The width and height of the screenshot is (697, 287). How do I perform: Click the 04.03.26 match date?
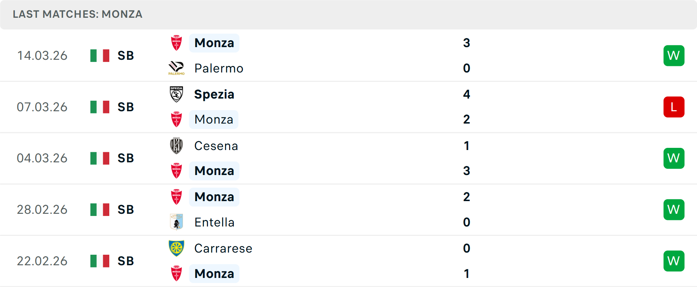coord(42,158)
